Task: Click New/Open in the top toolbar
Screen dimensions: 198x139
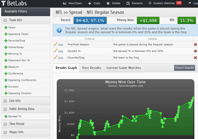Action: (x=72, y=3)
